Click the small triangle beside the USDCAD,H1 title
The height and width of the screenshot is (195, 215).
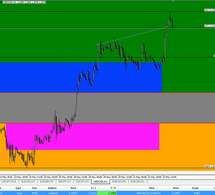[1, 2]
